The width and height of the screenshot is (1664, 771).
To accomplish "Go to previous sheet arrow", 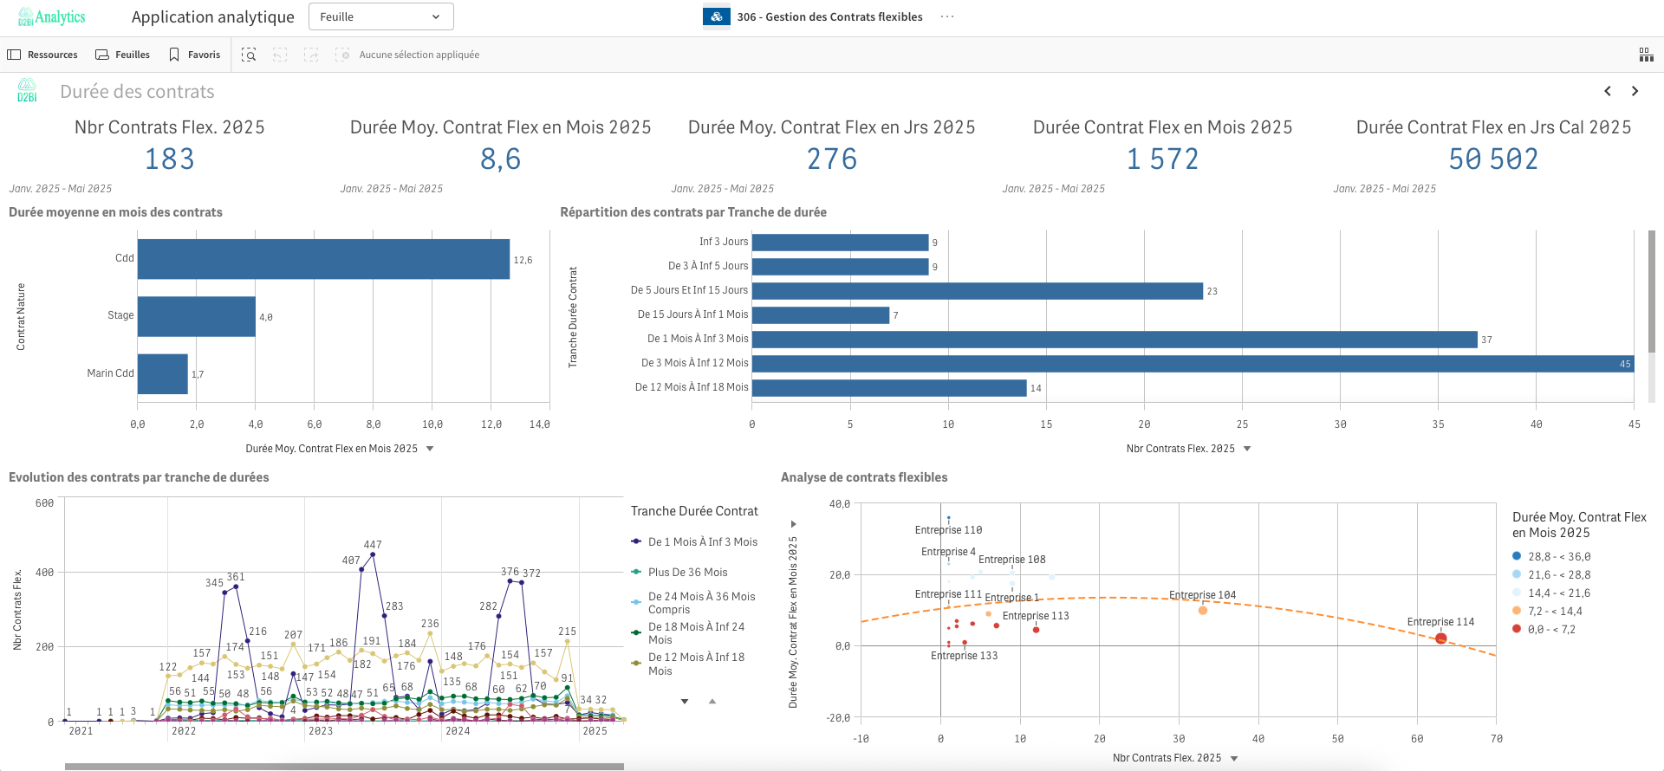I will (1608, 91).
